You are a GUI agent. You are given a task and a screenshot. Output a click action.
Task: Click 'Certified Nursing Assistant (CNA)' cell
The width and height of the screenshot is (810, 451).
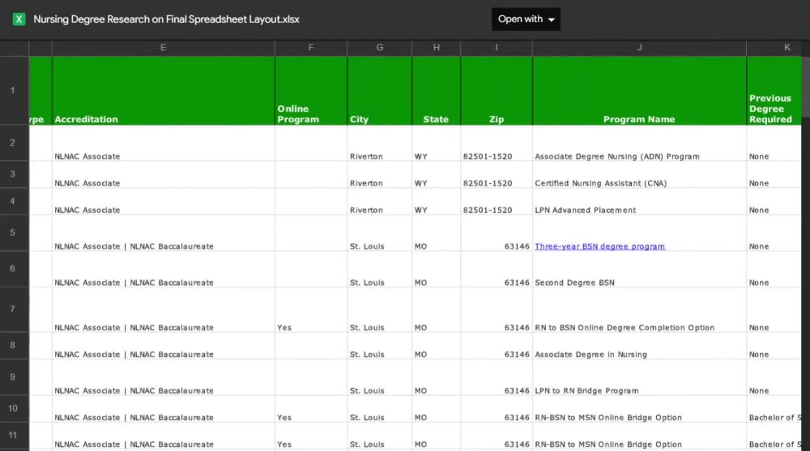pyautogui.click(x=640, y=175)
